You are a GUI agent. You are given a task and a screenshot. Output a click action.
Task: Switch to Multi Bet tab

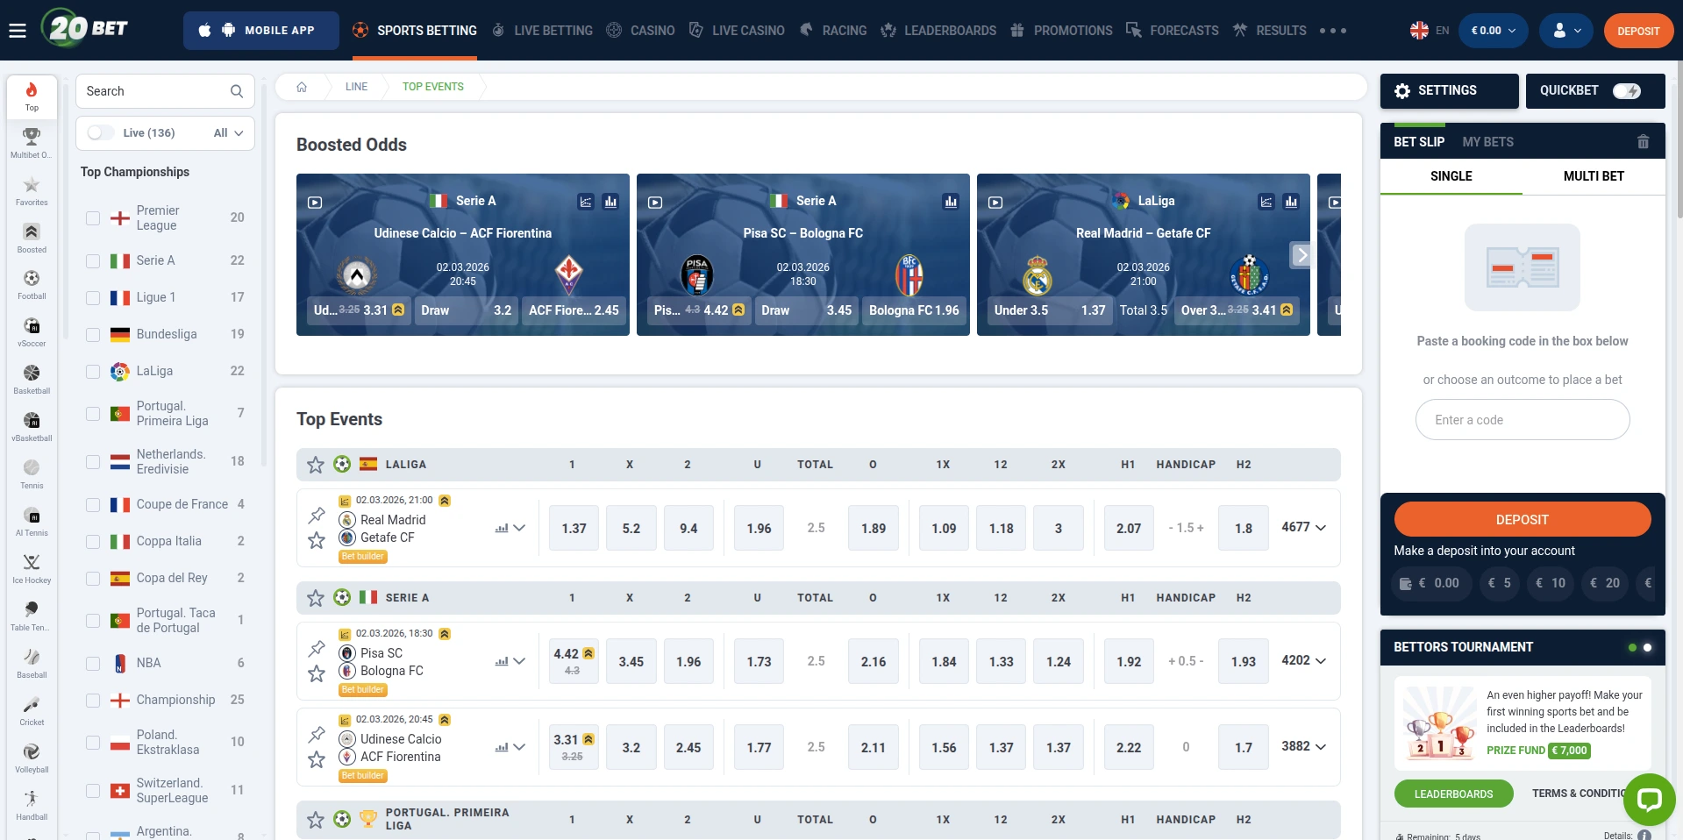coord(1593,176)
